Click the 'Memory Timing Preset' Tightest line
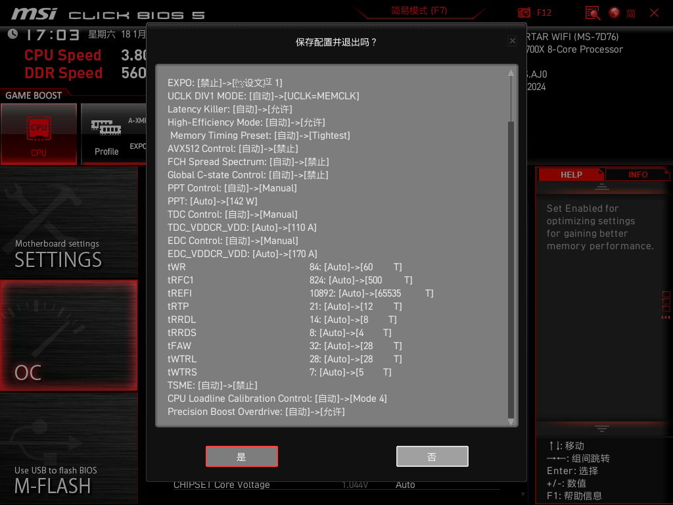Image resolution: width=673 pixels, height=505 pixels. coord(260,135)
